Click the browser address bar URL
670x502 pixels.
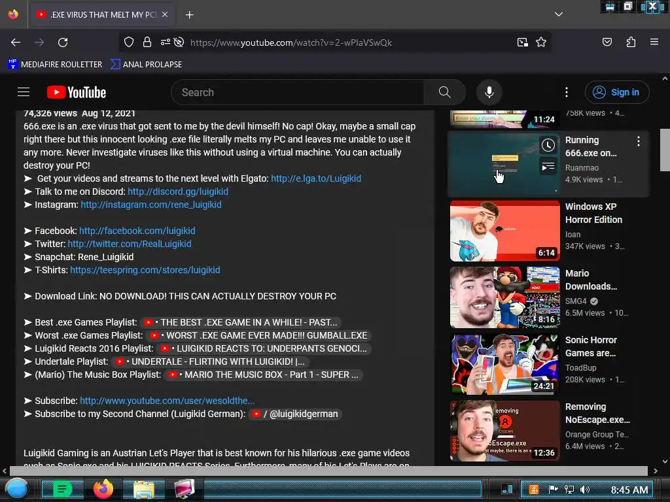coord(291,42)
